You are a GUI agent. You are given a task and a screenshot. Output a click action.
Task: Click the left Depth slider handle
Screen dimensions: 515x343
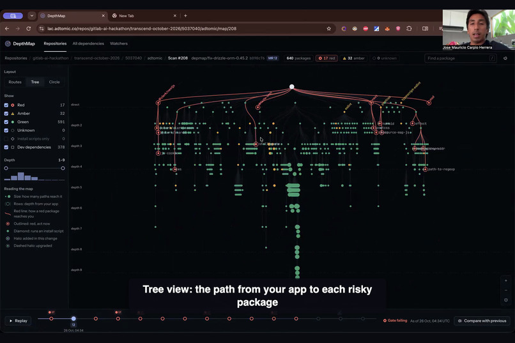click(6, 168)
